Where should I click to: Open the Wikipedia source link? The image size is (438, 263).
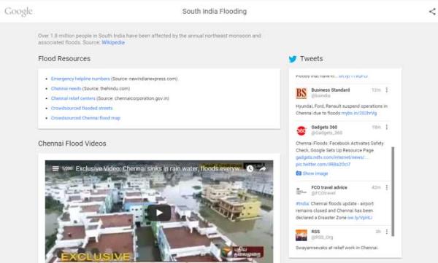click(x=113, y=42)
